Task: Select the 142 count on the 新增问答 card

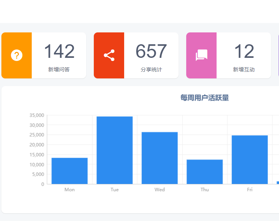Action: click(59, 51)
